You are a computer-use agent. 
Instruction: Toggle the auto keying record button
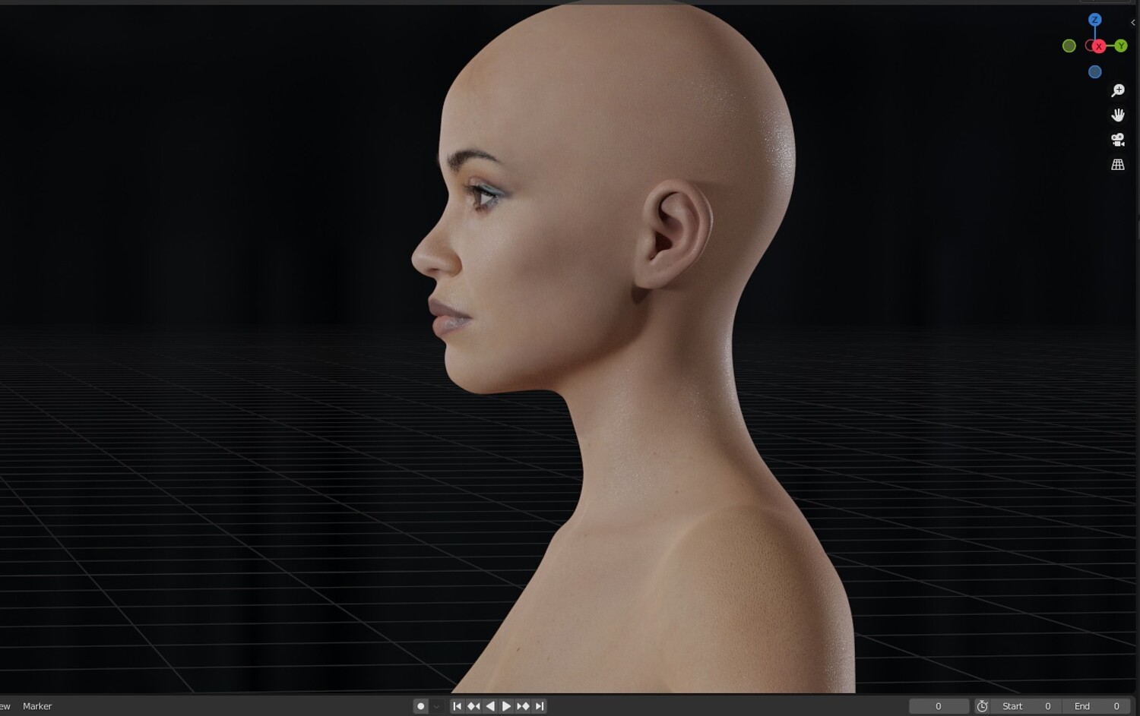pyautogui.click(x=420, y=706)
